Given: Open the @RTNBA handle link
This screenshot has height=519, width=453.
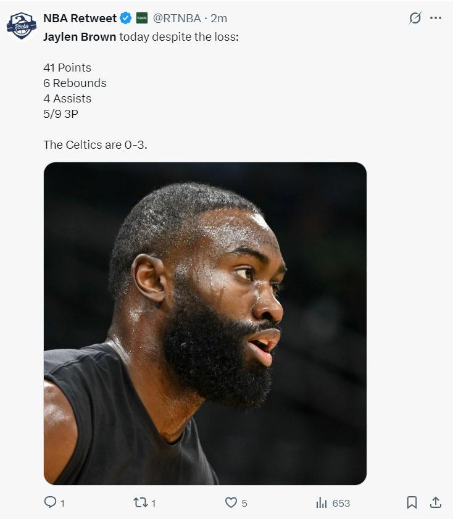Looking at the screenshot, I should 177,18.
